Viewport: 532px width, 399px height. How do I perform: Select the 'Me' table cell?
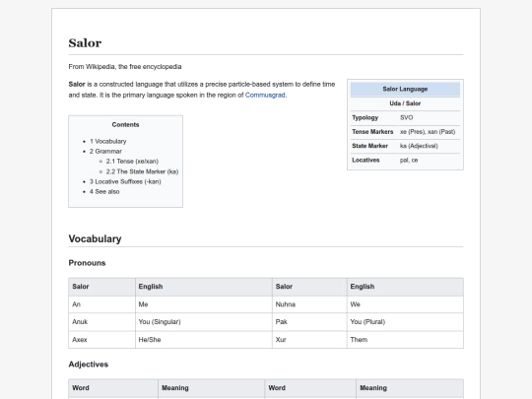click(204, 304)
